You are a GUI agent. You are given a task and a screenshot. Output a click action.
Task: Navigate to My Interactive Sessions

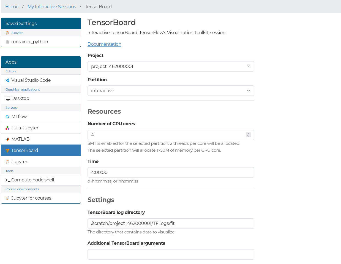(x=51, y=6)
